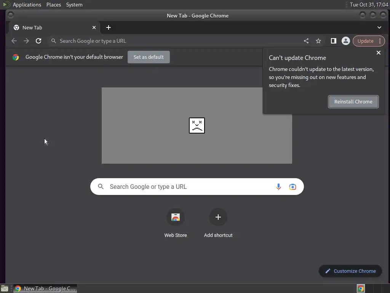
Task: Reload the page with the refresh icon
Action: coord(38,41)
